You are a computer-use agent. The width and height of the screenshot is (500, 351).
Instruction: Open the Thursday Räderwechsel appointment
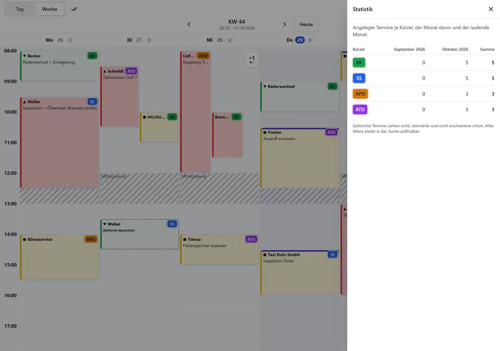point(300,97)
